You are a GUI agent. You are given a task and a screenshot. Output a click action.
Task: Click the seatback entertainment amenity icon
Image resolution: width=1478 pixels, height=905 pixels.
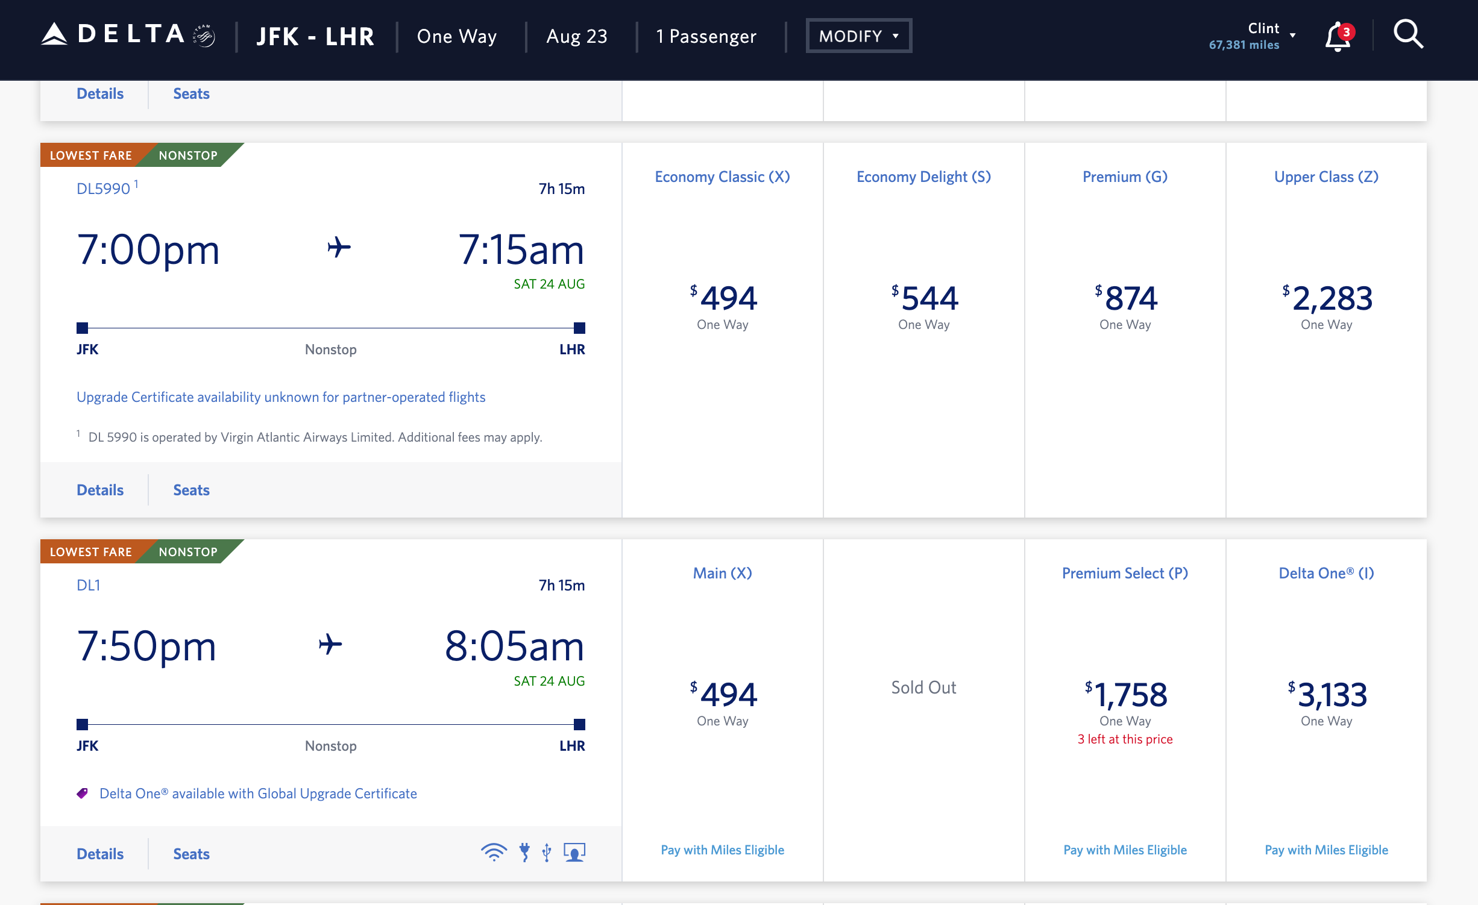pos(573,852)
